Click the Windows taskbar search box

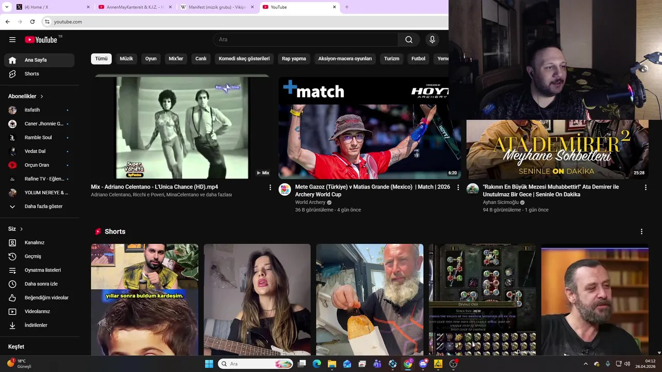256,364
